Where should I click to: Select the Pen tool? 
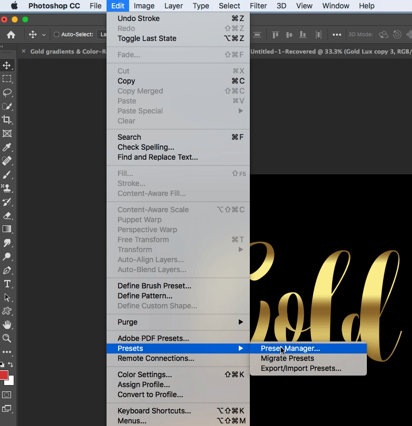[x=7, y=271]
